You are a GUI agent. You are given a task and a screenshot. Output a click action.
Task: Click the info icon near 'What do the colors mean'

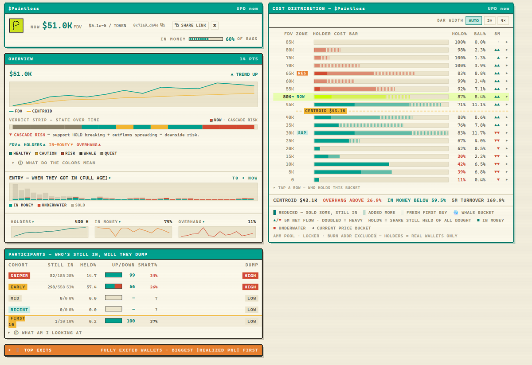click(20, 163)
